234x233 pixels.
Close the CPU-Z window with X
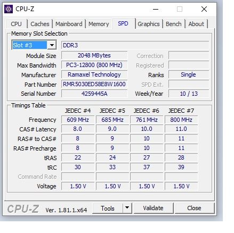204,9
